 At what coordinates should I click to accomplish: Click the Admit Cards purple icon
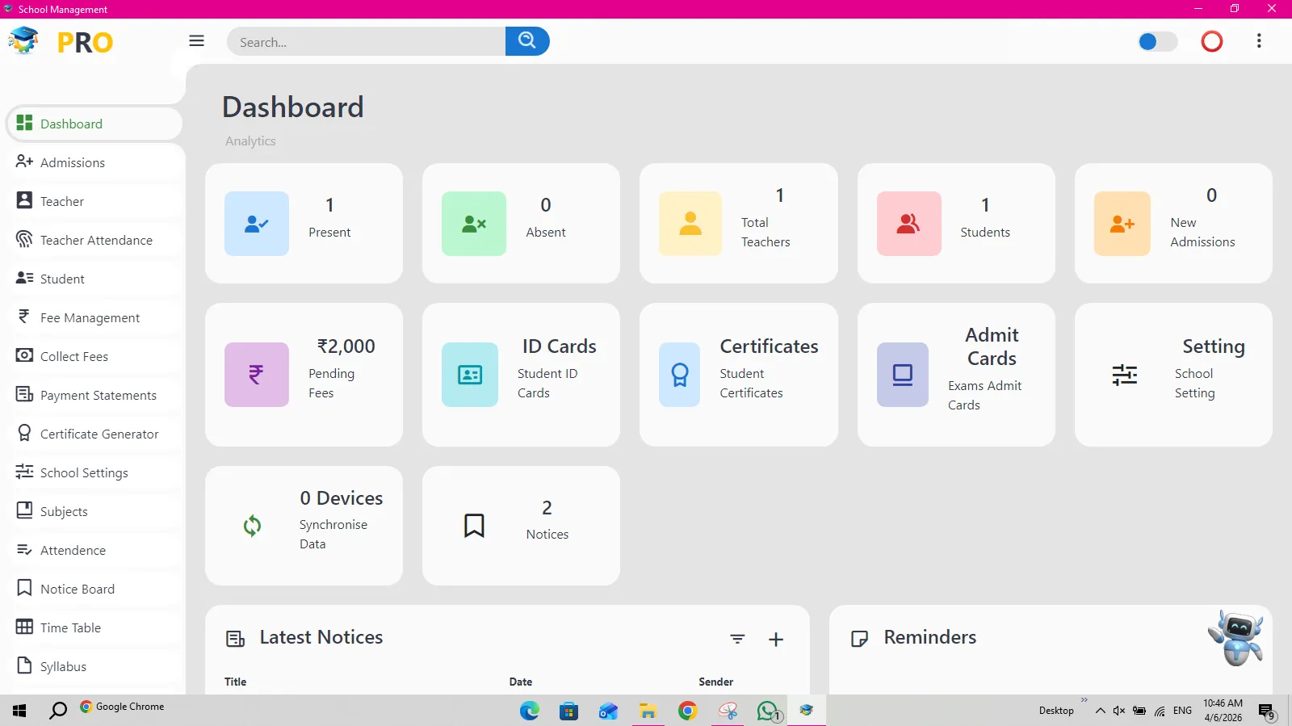pyautogui.click(x=903, y=375)
